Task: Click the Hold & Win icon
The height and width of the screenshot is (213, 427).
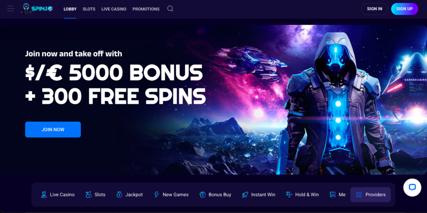Action: (x=289, y=195)
